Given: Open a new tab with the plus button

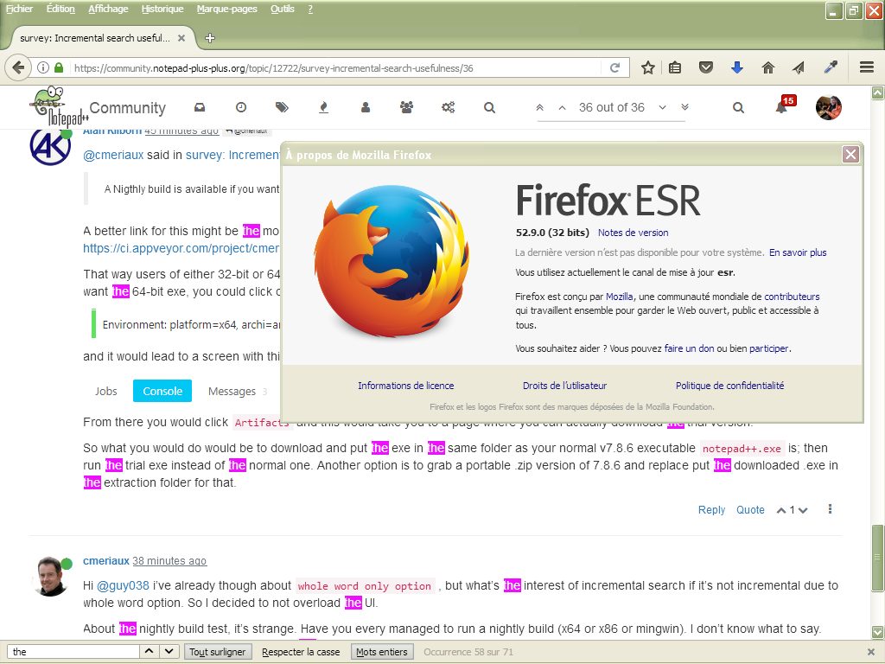Looking at the screenshot, I should [210, 38].
